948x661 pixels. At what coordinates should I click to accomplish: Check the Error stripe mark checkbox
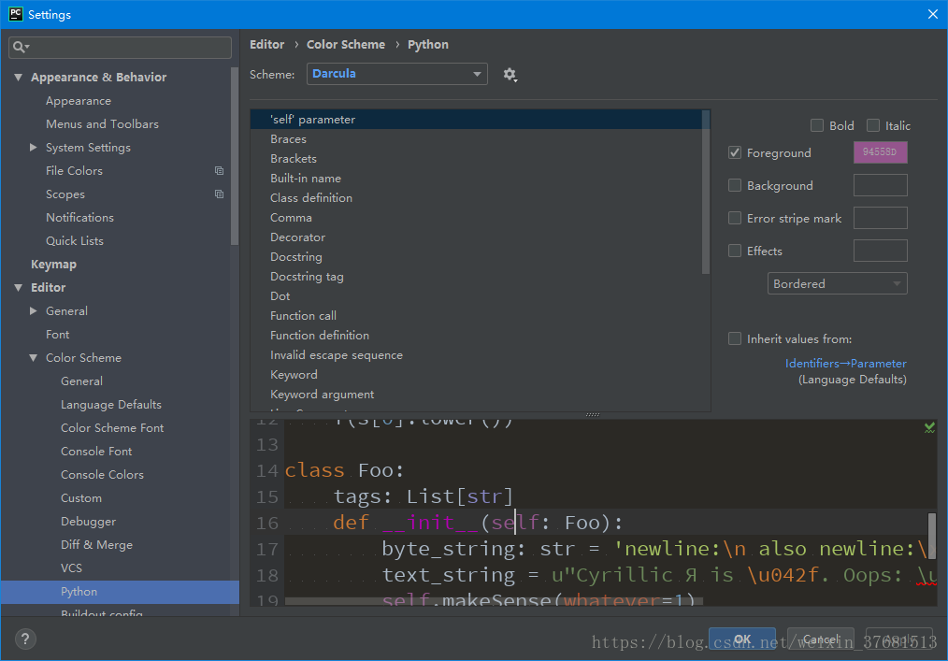tap(735, 218)
